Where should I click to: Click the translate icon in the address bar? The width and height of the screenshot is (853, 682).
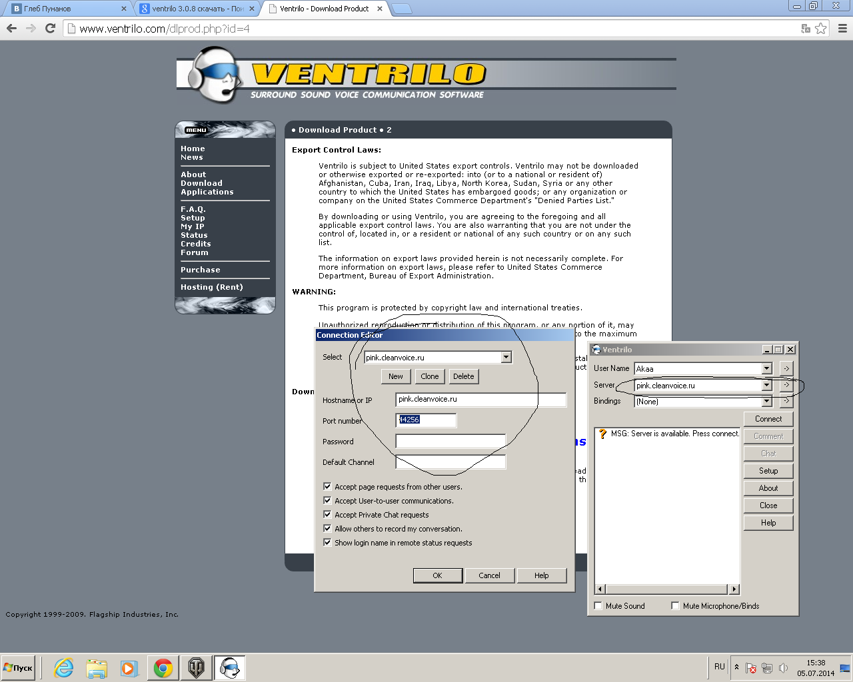pyautogui.click(x=806, y=29)
